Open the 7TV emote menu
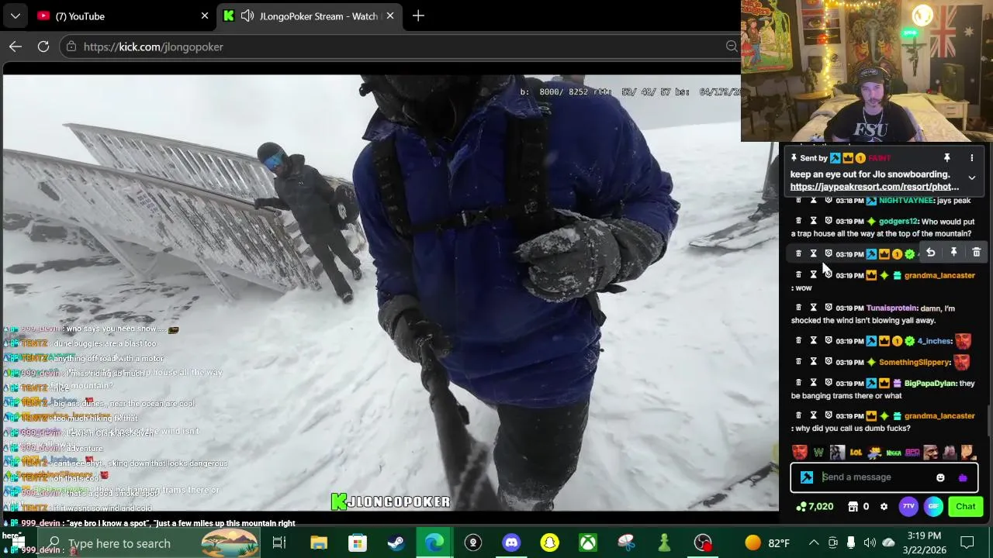Image resolution: width=993 pixels, height=558 pixels. point(908,507)
